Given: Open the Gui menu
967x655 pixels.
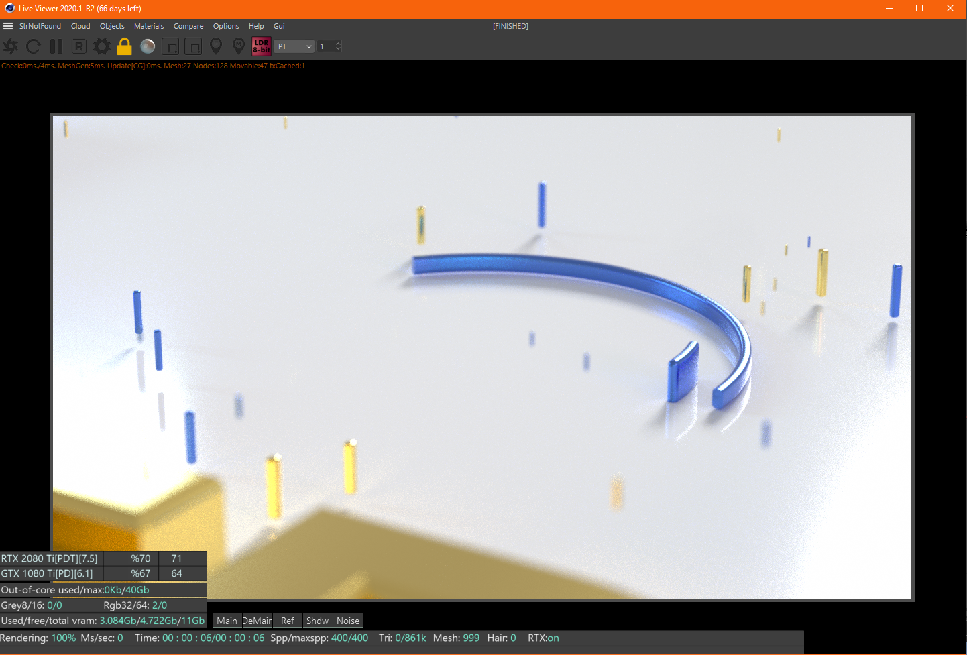Looking at the screenshot, I should (279, 26).
